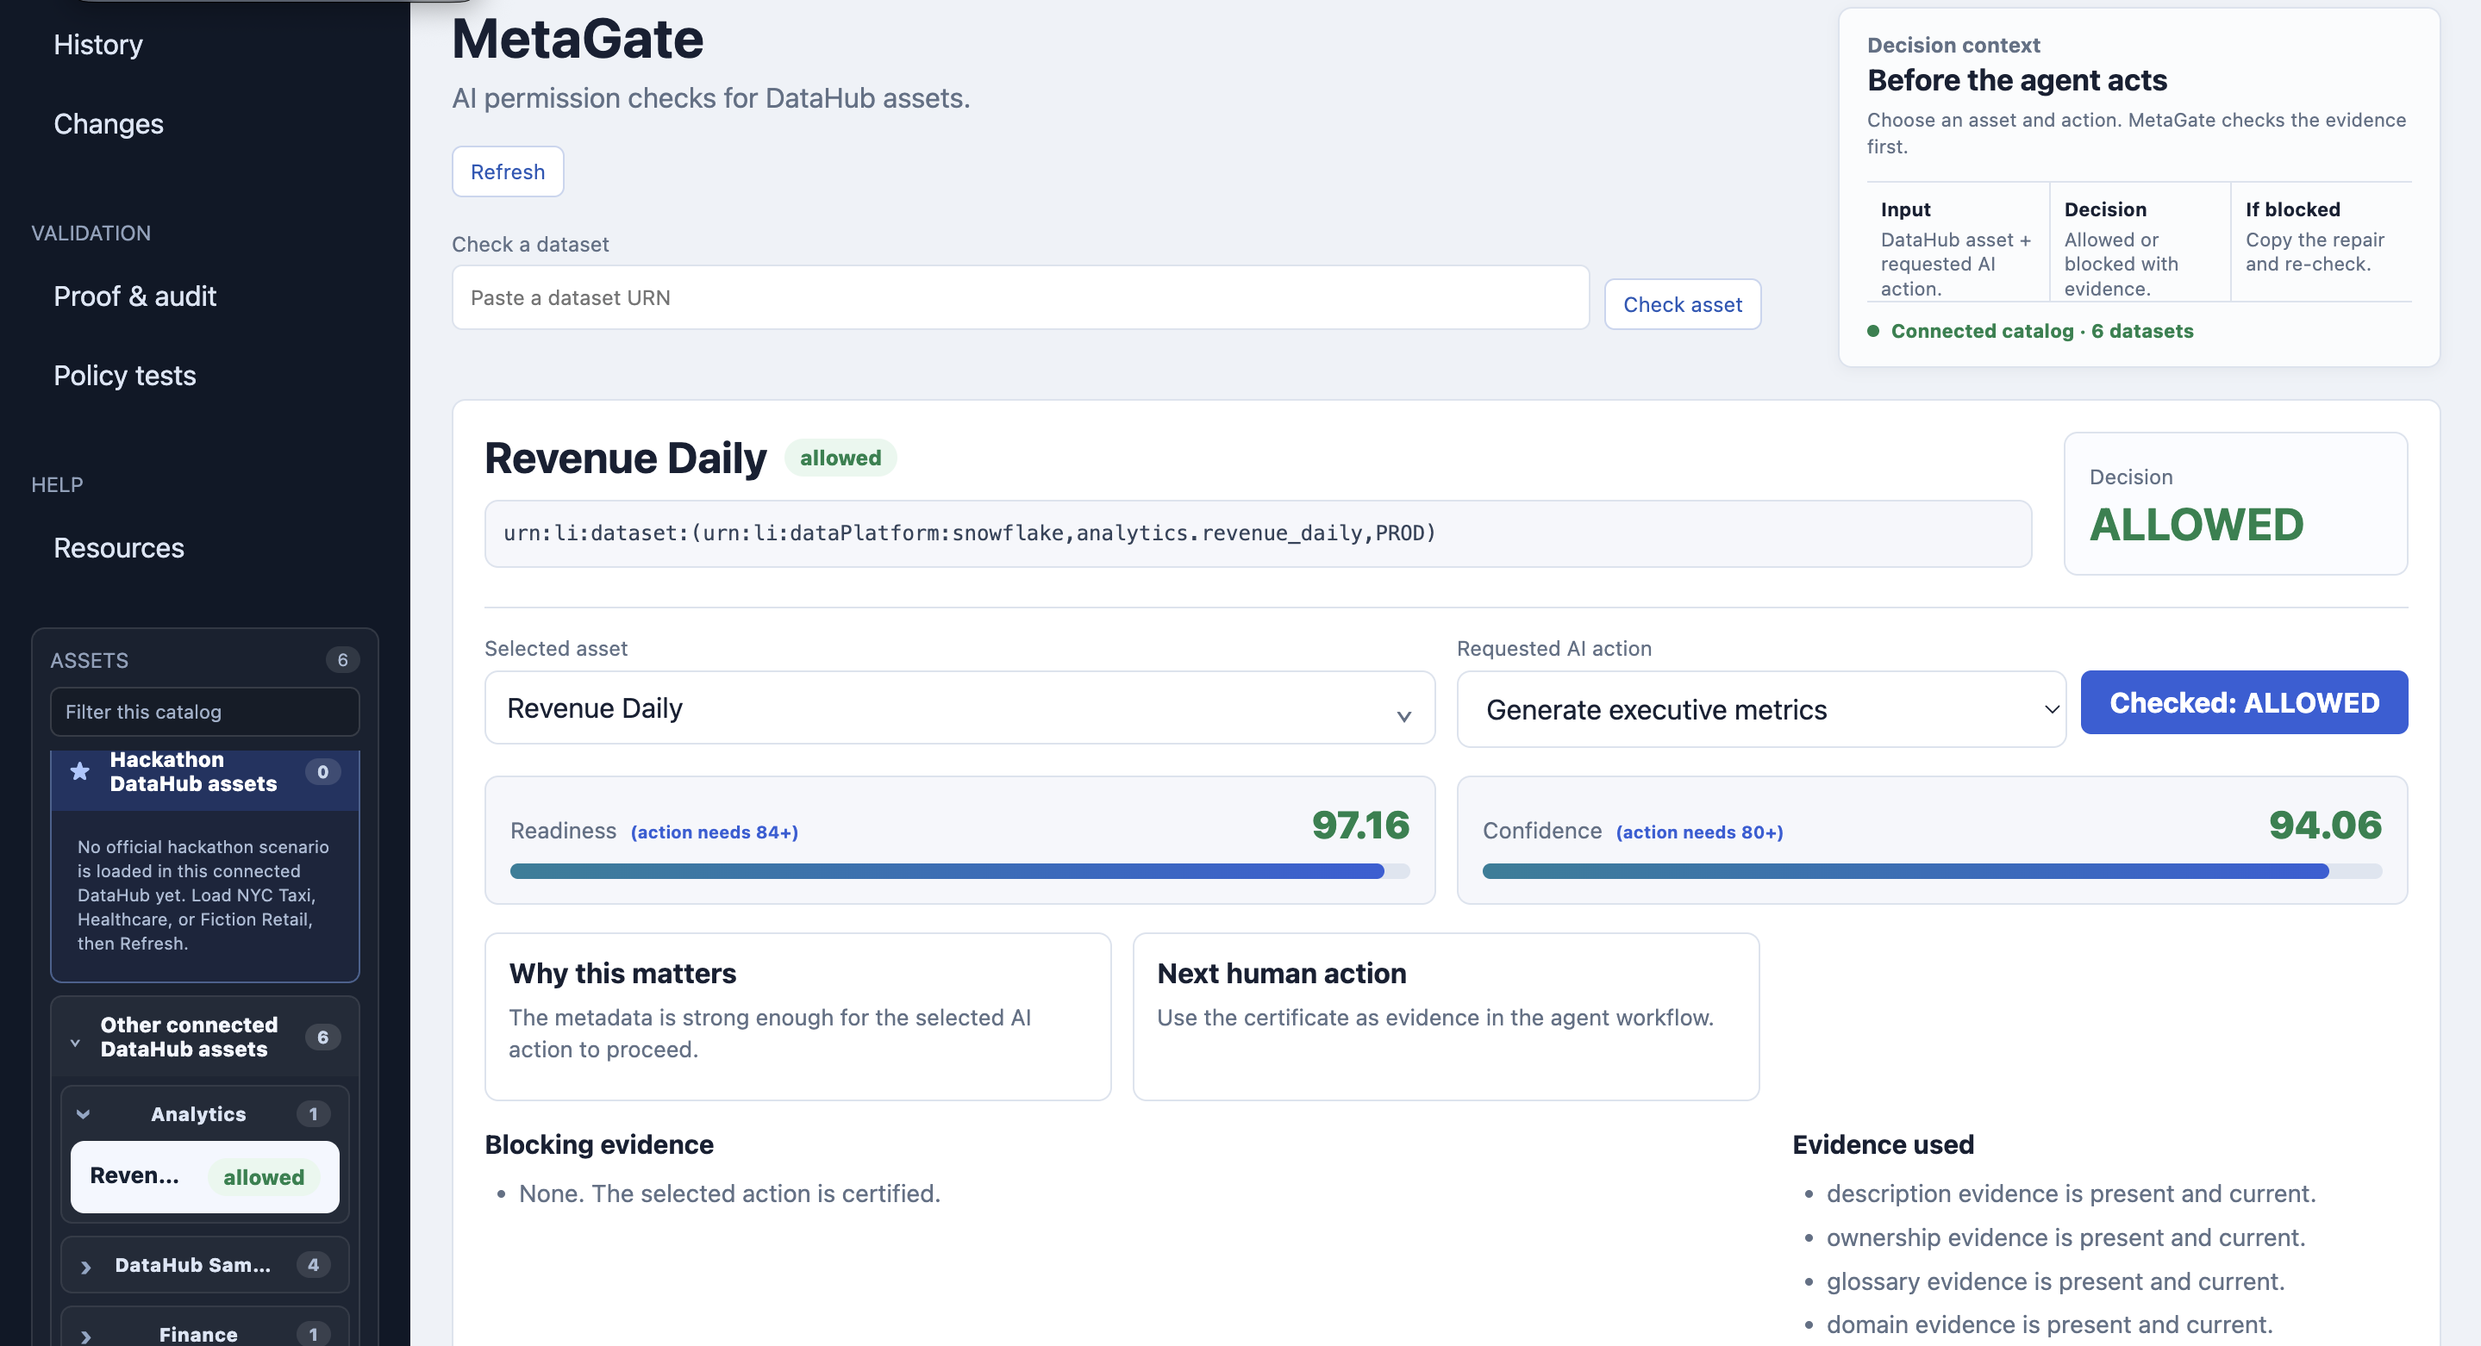Click the ASSETS count badge showing 6
The image size is (2481, 1346).
pos(342,659)
